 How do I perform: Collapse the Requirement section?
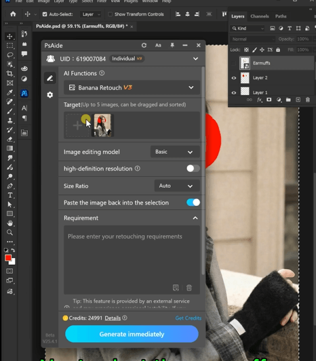[195, 218]
